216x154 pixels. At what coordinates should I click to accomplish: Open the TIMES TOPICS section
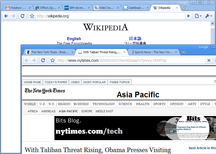point(119,82)
